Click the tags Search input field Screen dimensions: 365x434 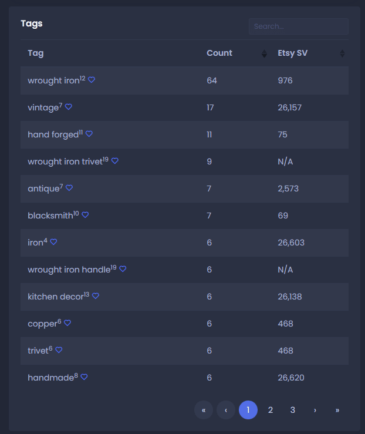pos(299,26)
